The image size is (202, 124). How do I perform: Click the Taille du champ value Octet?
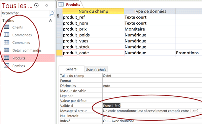pos(152,76)
